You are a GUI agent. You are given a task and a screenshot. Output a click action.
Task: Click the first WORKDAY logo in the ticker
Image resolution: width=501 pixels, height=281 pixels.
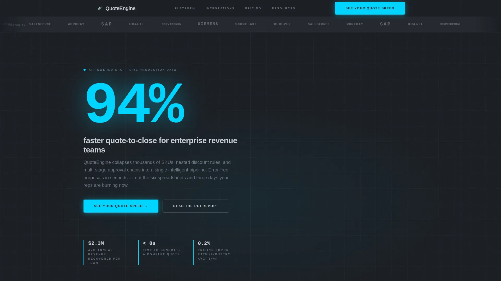tap(76, 24)
